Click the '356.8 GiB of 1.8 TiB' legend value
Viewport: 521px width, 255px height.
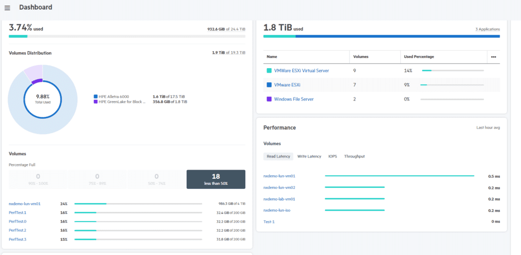click(x=170, y=102)
